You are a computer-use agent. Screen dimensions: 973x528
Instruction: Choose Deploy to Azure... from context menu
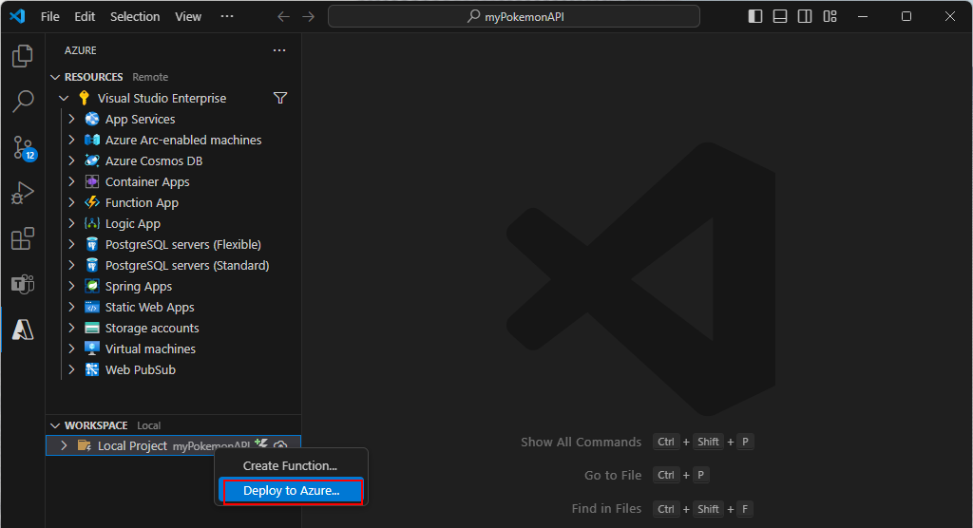(292, 491)
